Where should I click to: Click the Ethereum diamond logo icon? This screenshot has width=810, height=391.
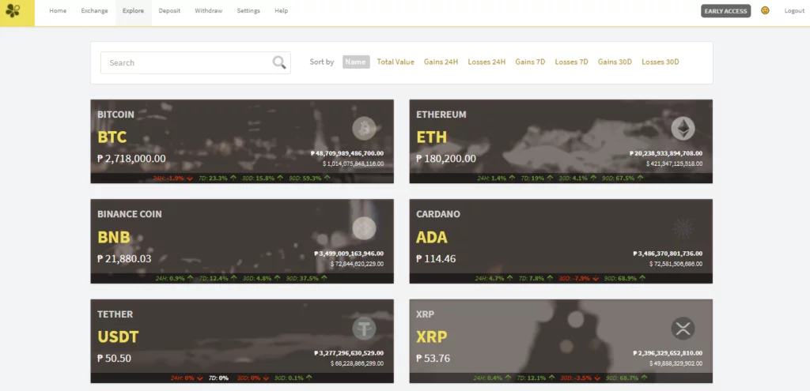(683, 129)
